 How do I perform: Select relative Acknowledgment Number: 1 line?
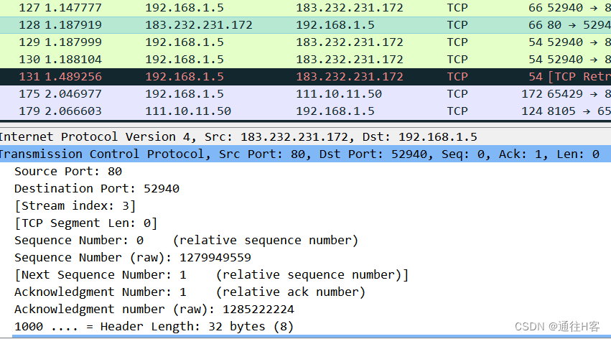click(x=190, y=292)
